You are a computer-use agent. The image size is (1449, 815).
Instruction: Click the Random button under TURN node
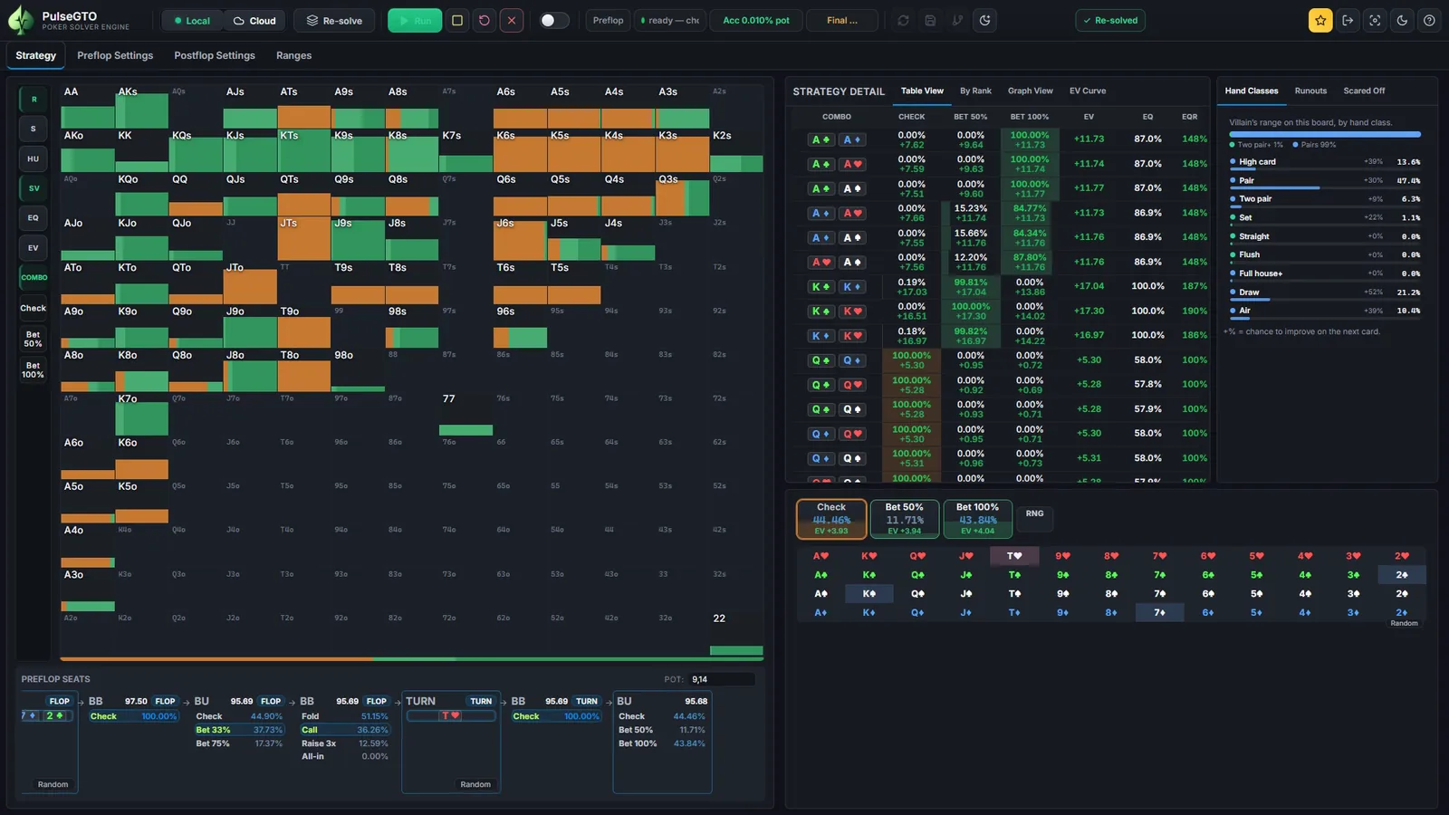(475, 784)
